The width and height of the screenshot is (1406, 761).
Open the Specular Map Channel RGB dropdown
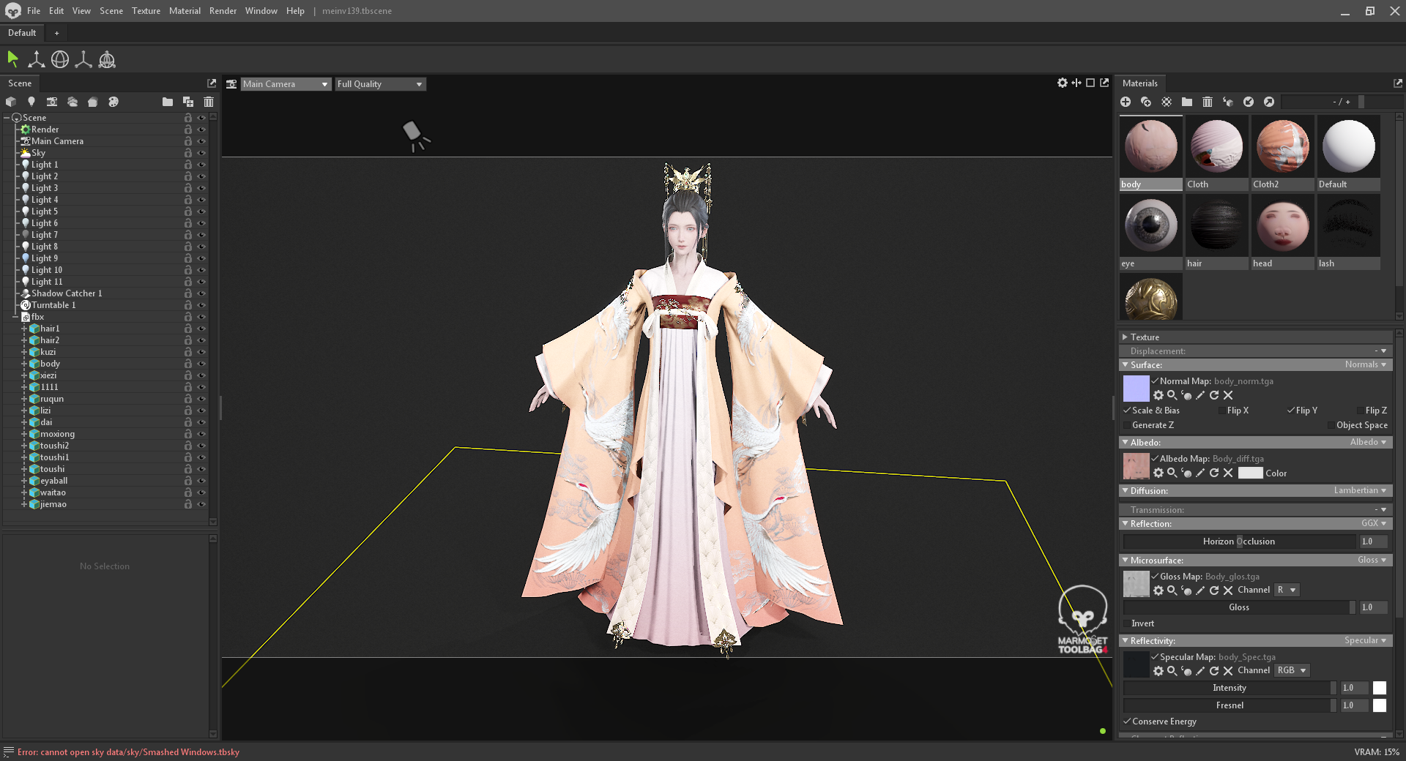(x=1292, y=670)
